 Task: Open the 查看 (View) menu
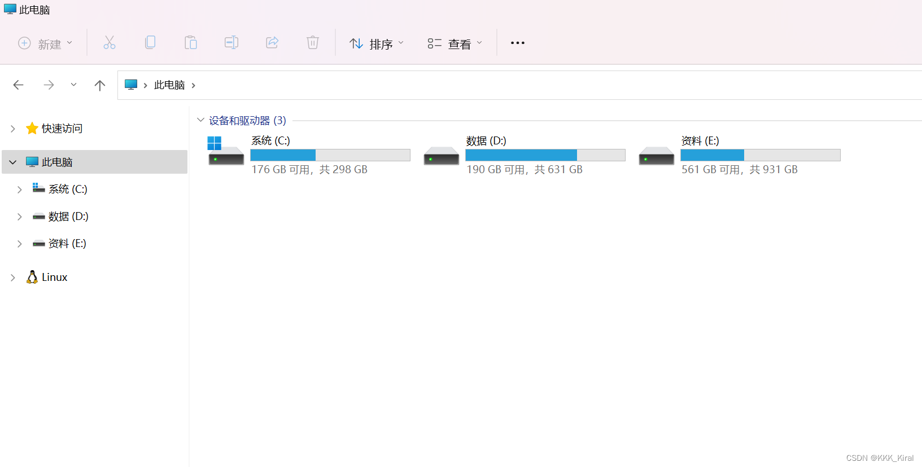tap(455, 43)
